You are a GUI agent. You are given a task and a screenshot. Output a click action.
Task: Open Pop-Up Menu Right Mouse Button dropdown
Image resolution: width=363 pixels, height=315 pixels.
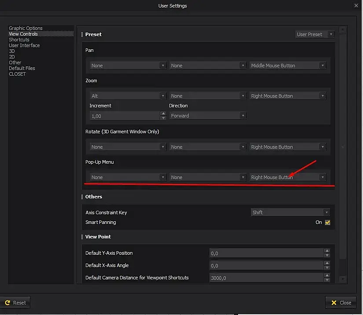288,177
